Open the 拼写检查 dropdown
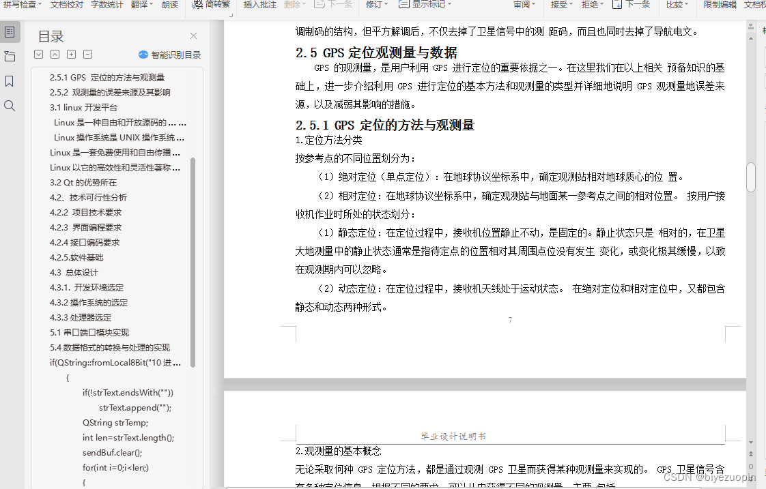Image resolution: width=766 pixels, height=489 pixels. pyautogui.click(x=23, y=4)
